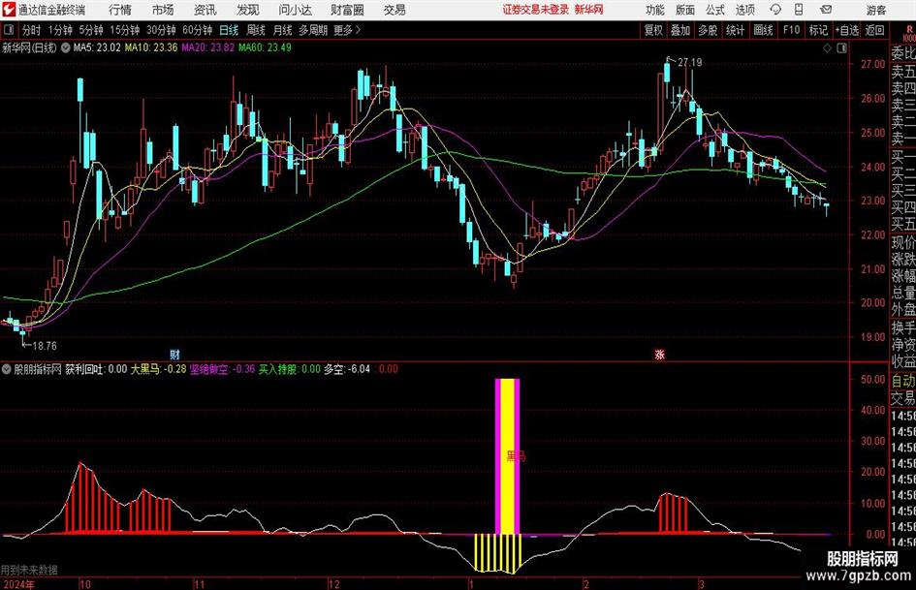Click the 返回 back button
The width and height of the screenshot is (916, 590).
click(874, 30)
